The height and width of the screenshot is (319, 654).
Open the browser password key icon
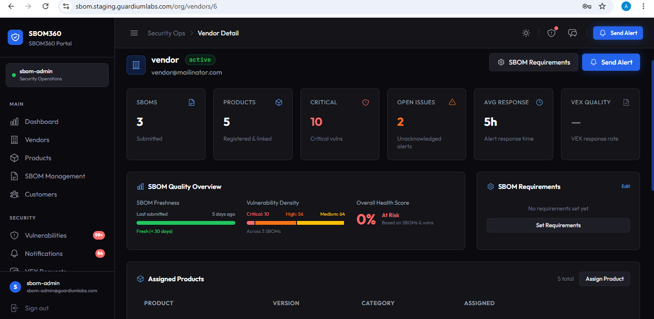point(586,6)
